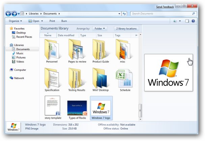
Task: Select Documents library in navigation pane
Action: [x=22, y=49]
